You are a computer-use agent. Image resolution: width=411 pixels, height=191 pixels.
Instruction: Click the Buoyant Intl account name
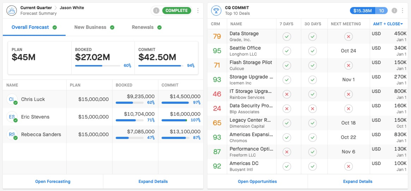pos(242,169)
